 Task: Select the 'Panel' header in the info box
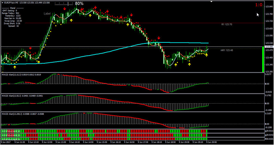click(x=13, y=8)
